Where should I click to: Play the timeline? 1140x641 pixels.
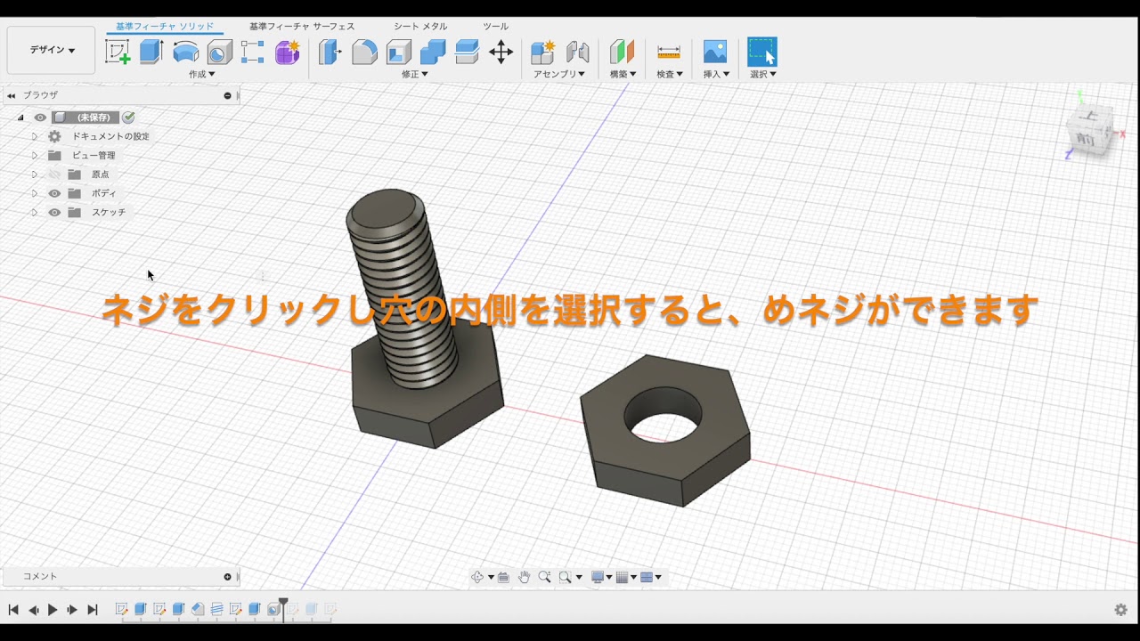[53, 610]
